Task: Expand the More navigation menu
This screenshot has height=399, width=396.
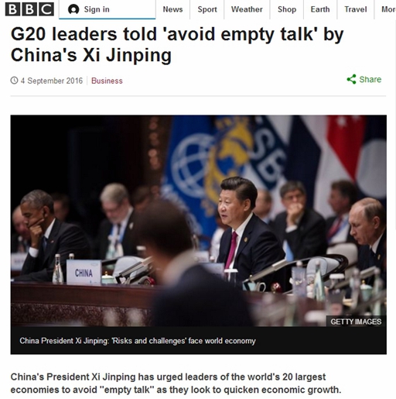Action: pyautogui.click(x=388, y=9)
